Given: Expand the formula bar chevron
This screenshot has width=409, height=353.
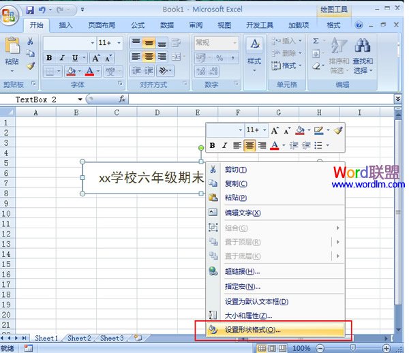Looking at the screenshot, I should point(397,99).
